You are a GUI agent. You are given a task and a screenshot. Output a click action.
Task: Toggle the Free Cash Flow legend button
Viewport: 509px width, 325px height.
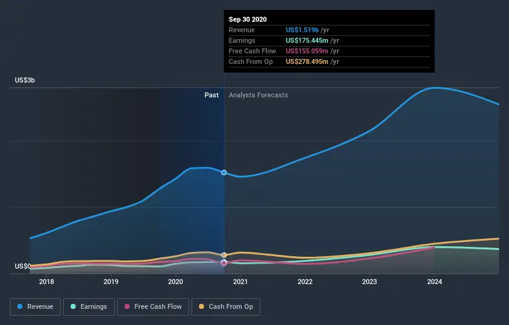coord(153,307)
